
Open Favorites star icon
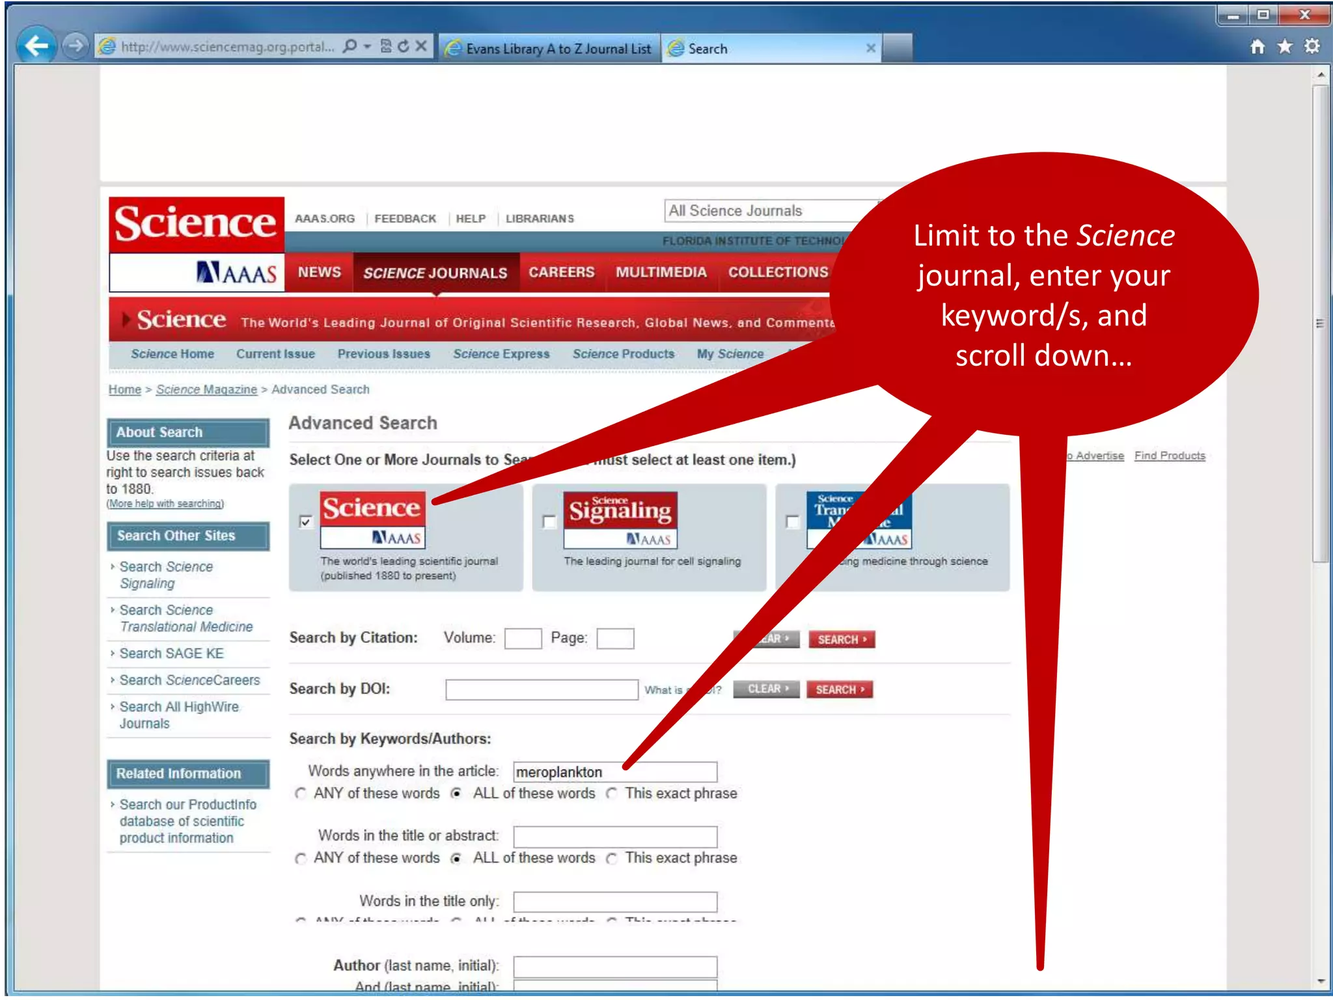[1285, 46]
